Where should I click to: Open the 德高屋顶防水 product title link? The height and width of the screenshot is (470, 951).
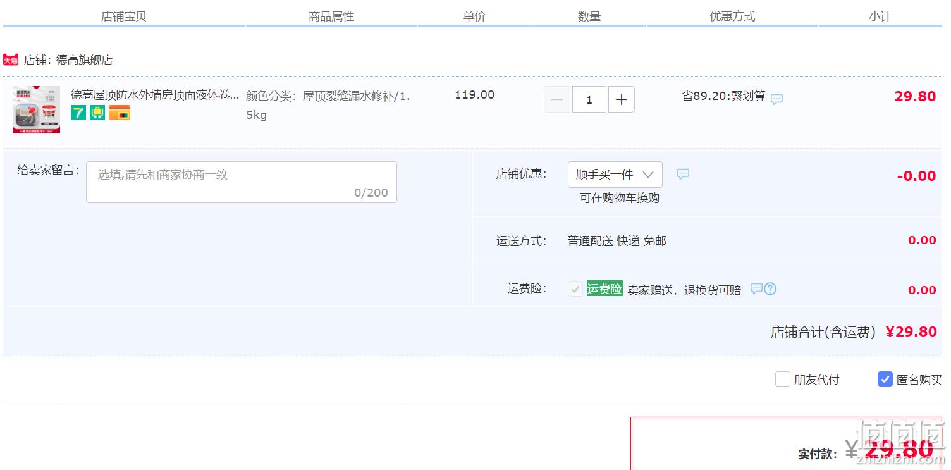pyautogui.click(x=155, y=95)
